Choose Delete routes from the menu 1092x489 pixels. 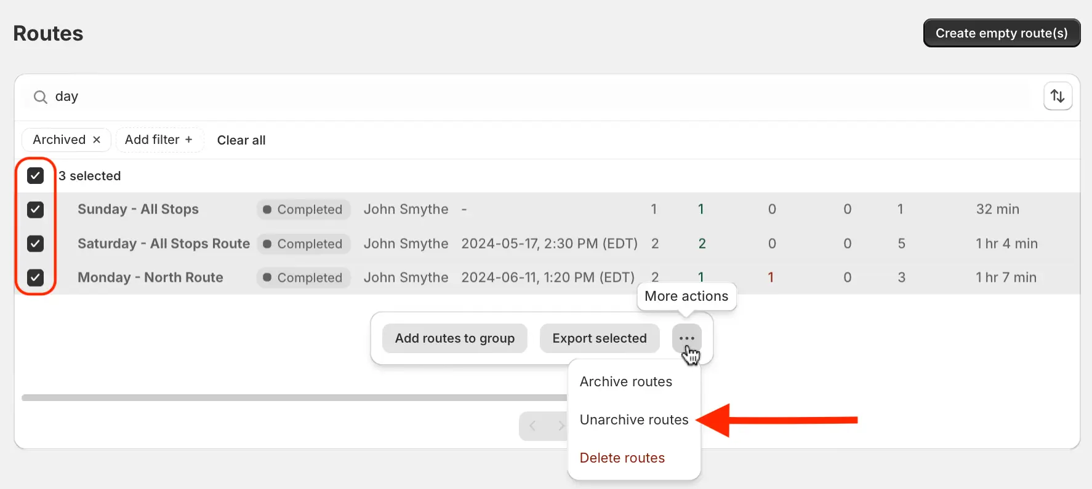pyautogui.click(x=622, y=458)
